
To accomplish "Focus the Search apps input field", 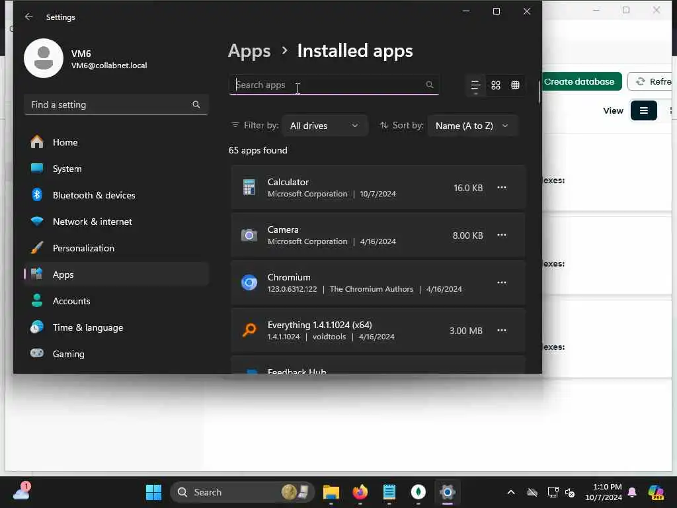I will point(334,85).
